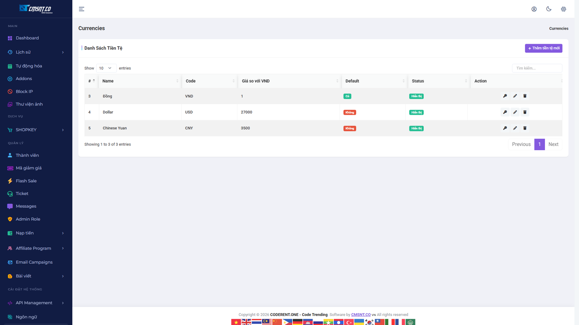Screen dimensions: 579x325
Task: Click the Thêm tiền tệ mới button
Action: tap(543, 48)
